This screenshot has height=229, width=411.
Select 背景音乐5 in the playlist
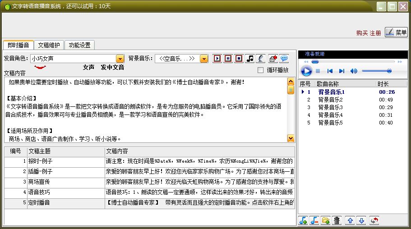click(x=352, y=123)
